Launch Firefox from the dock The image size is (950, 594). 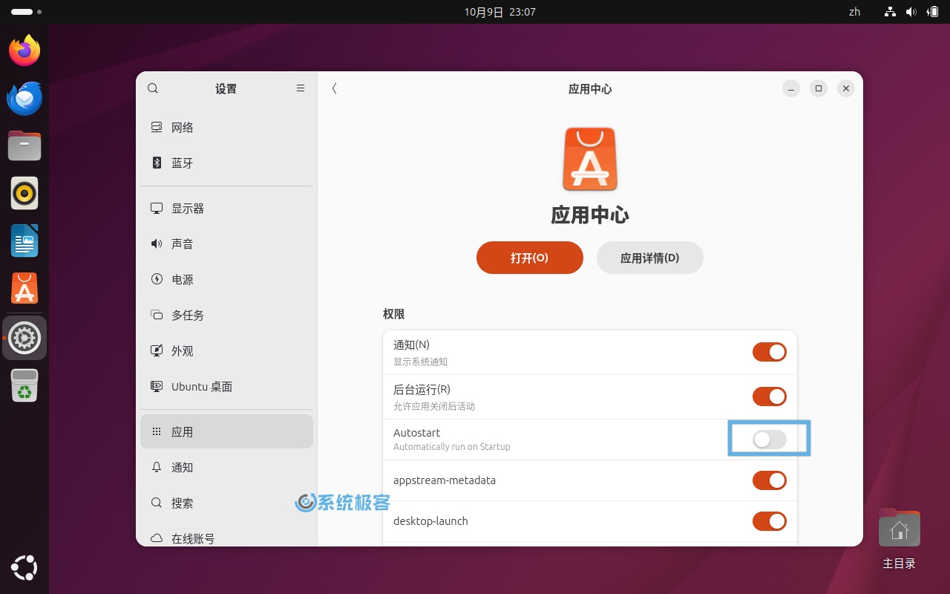(x=24, y=50)
